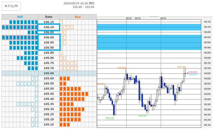Click the 106.10 rate cell
The width and height of the screenshot is (213, 129).
49,27
